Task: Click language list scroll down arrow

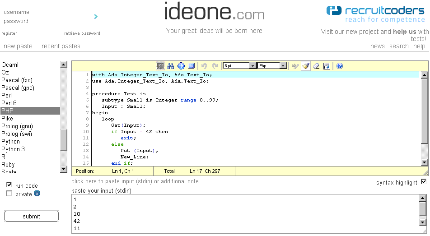Action: (64, 169)
